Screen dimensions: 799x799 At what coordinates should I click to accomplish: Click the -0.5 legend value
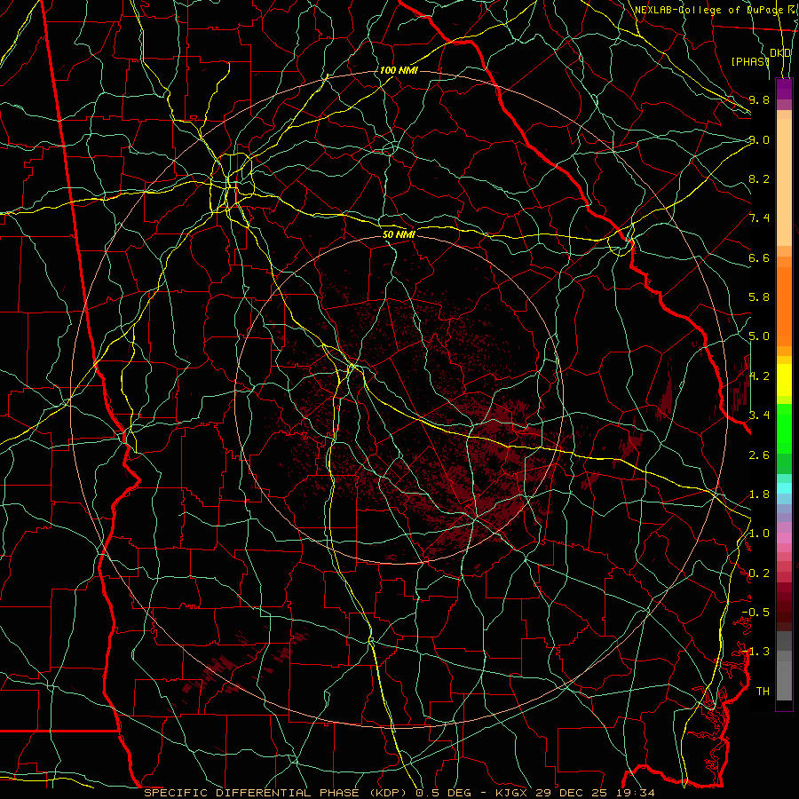[755, 612]
